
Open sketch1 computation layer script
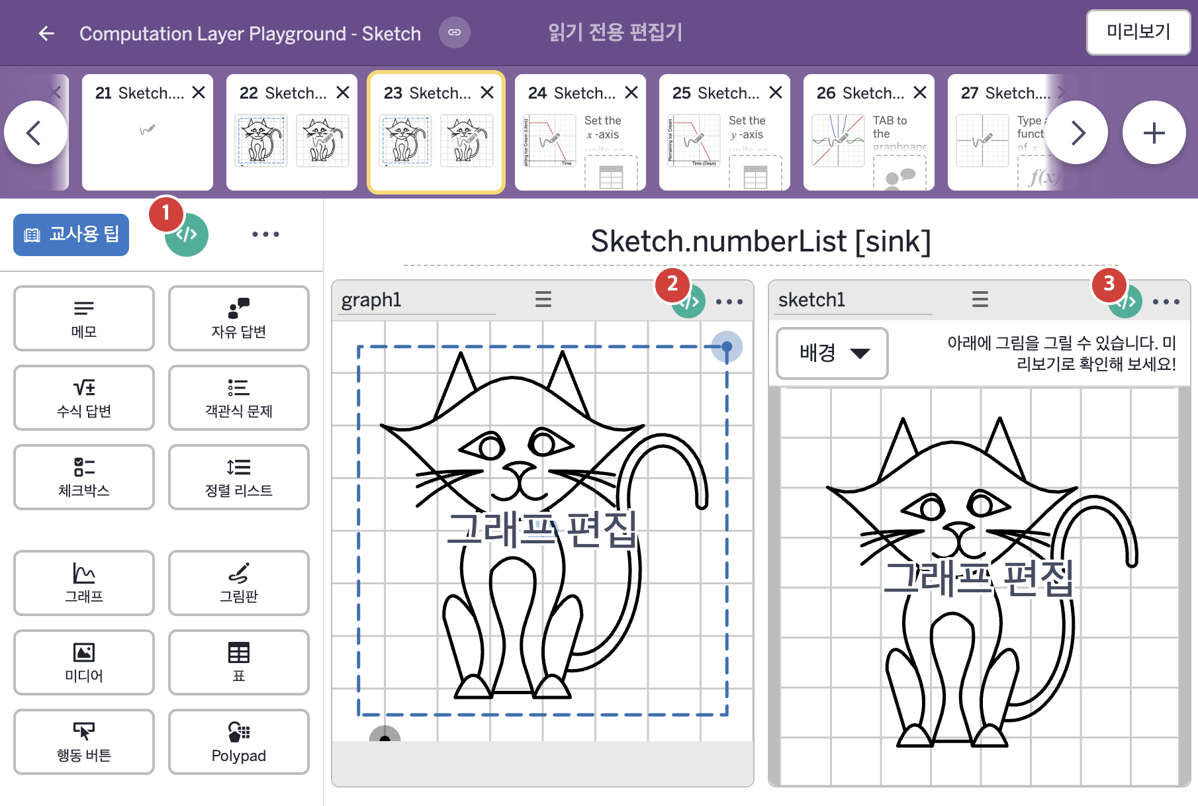point(1126,301)
